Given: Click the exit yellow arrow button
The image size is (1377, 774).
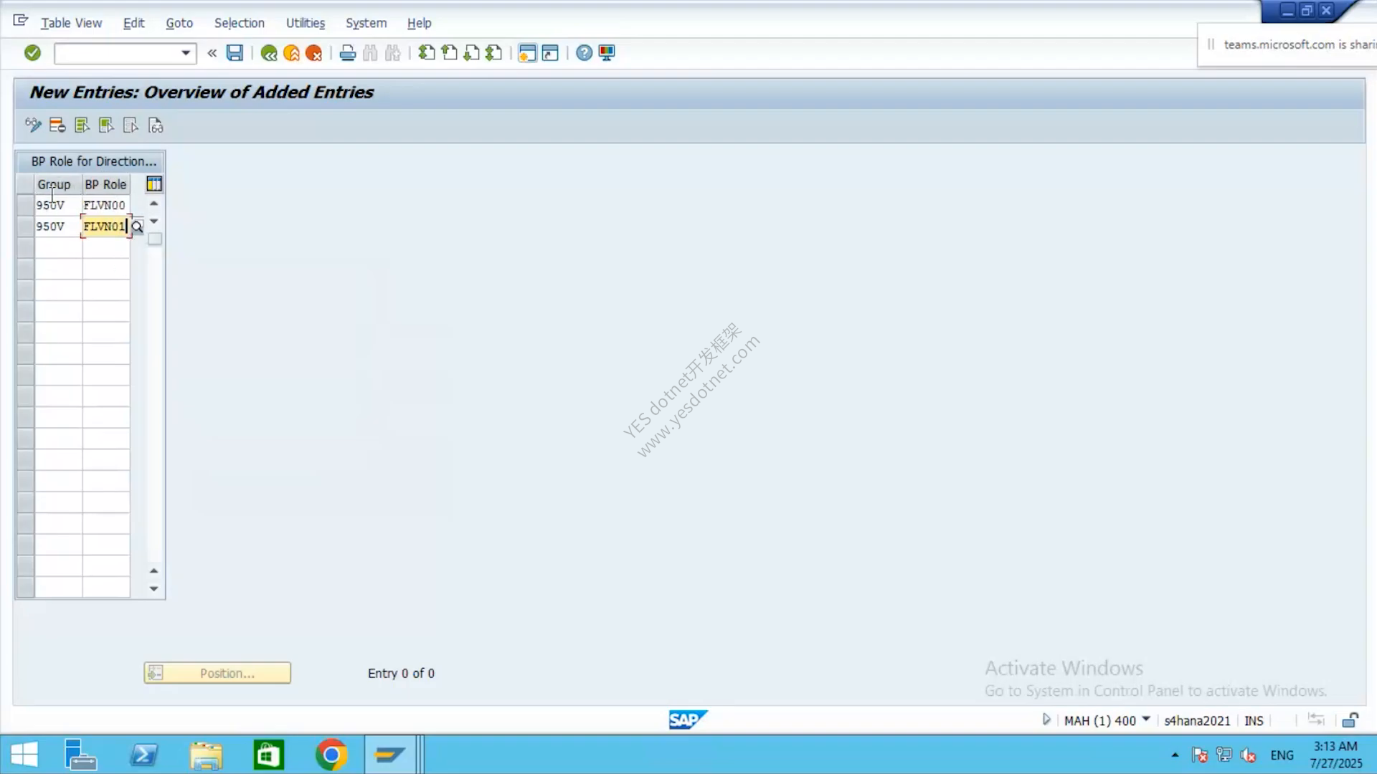Looking at the screenshot, I should click(x=292, y=53).
